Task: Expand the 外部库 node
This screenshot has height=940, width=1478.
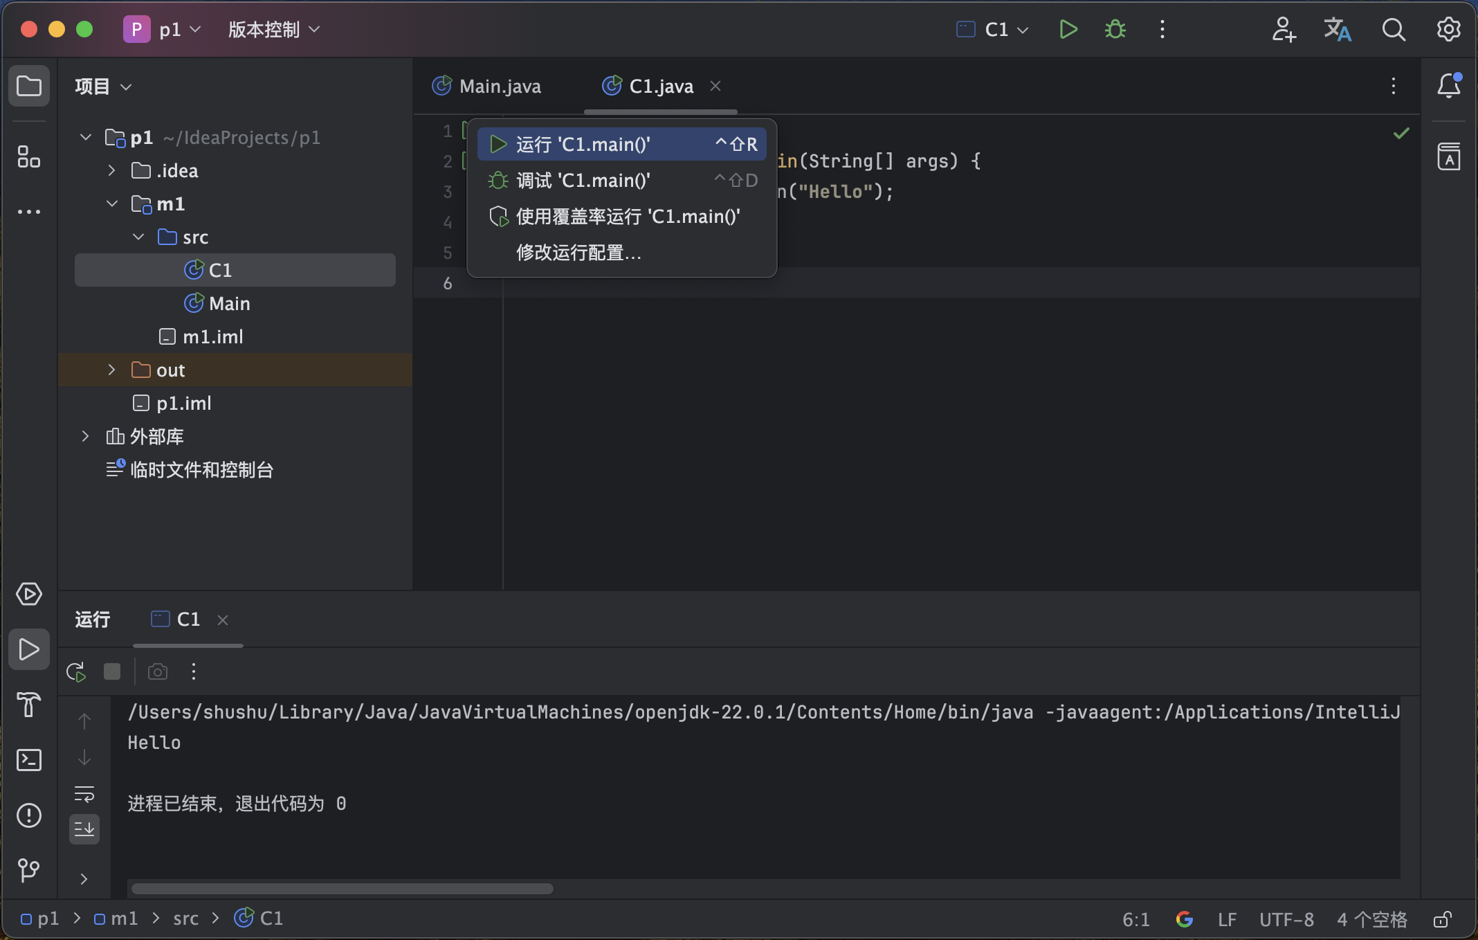Action: click(x=86, y=436)
